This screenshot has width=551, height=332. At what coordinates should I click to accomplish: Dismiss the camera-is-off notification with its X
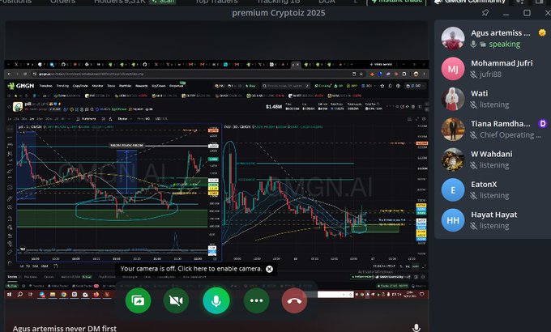[269, 269]
